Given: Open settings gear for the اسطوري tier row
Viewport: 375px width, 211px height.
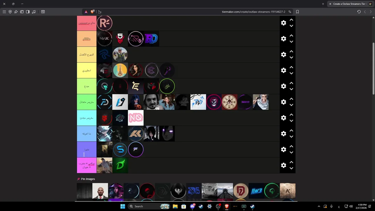Looking at the screenshot, I should (283, 70).
